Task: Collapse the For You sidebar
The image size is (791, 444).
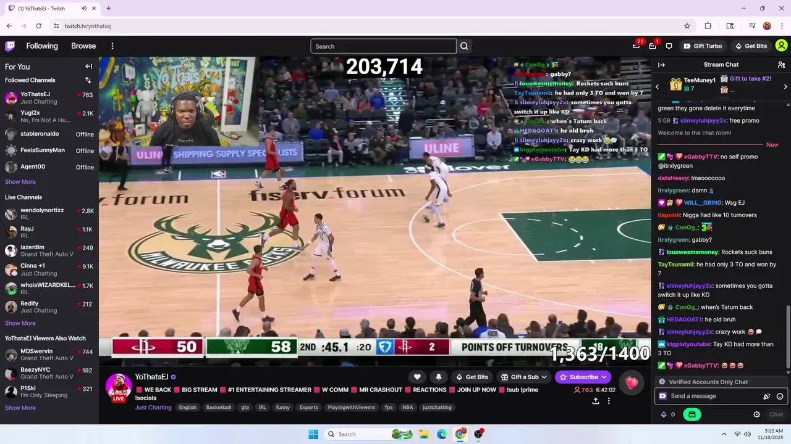Action: click(x=88, y=67)
